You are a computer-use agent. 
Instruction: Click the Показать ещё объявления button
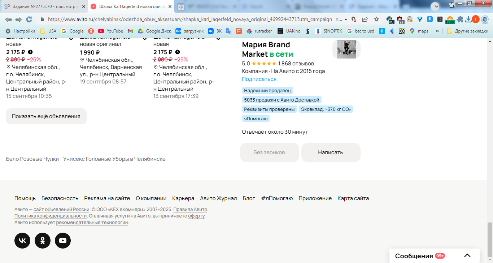click(x=46, y=116)
